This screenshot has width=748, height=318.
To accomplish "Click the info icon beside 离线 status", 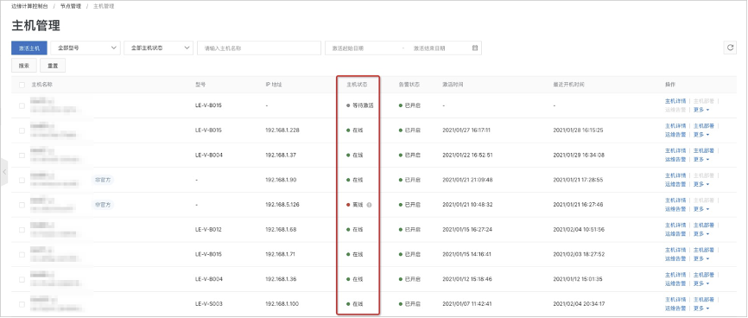I will 369,205.
